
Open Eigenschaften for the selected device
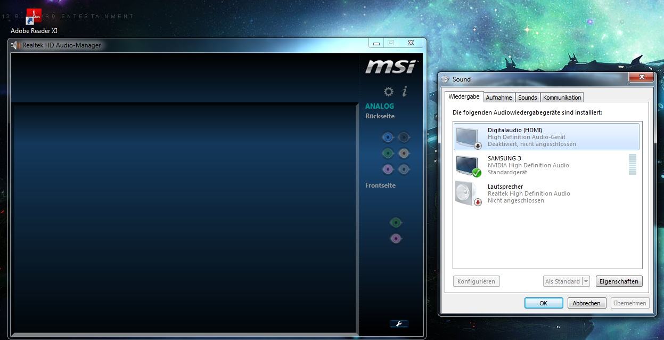click(x=619, y=281)
